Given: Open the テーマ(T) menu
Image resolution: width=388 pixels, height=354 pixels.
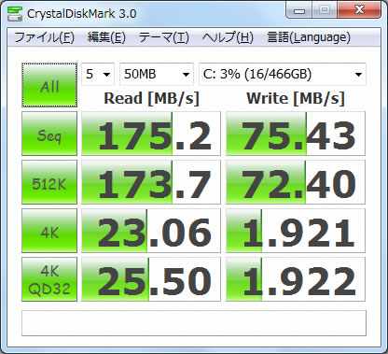Looking at the screenshot, I should point(164,37).
